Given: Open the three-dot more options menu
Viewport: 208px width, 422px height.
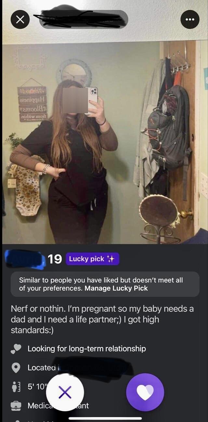Looking at the screenshot, I should [x=190, y=20].
